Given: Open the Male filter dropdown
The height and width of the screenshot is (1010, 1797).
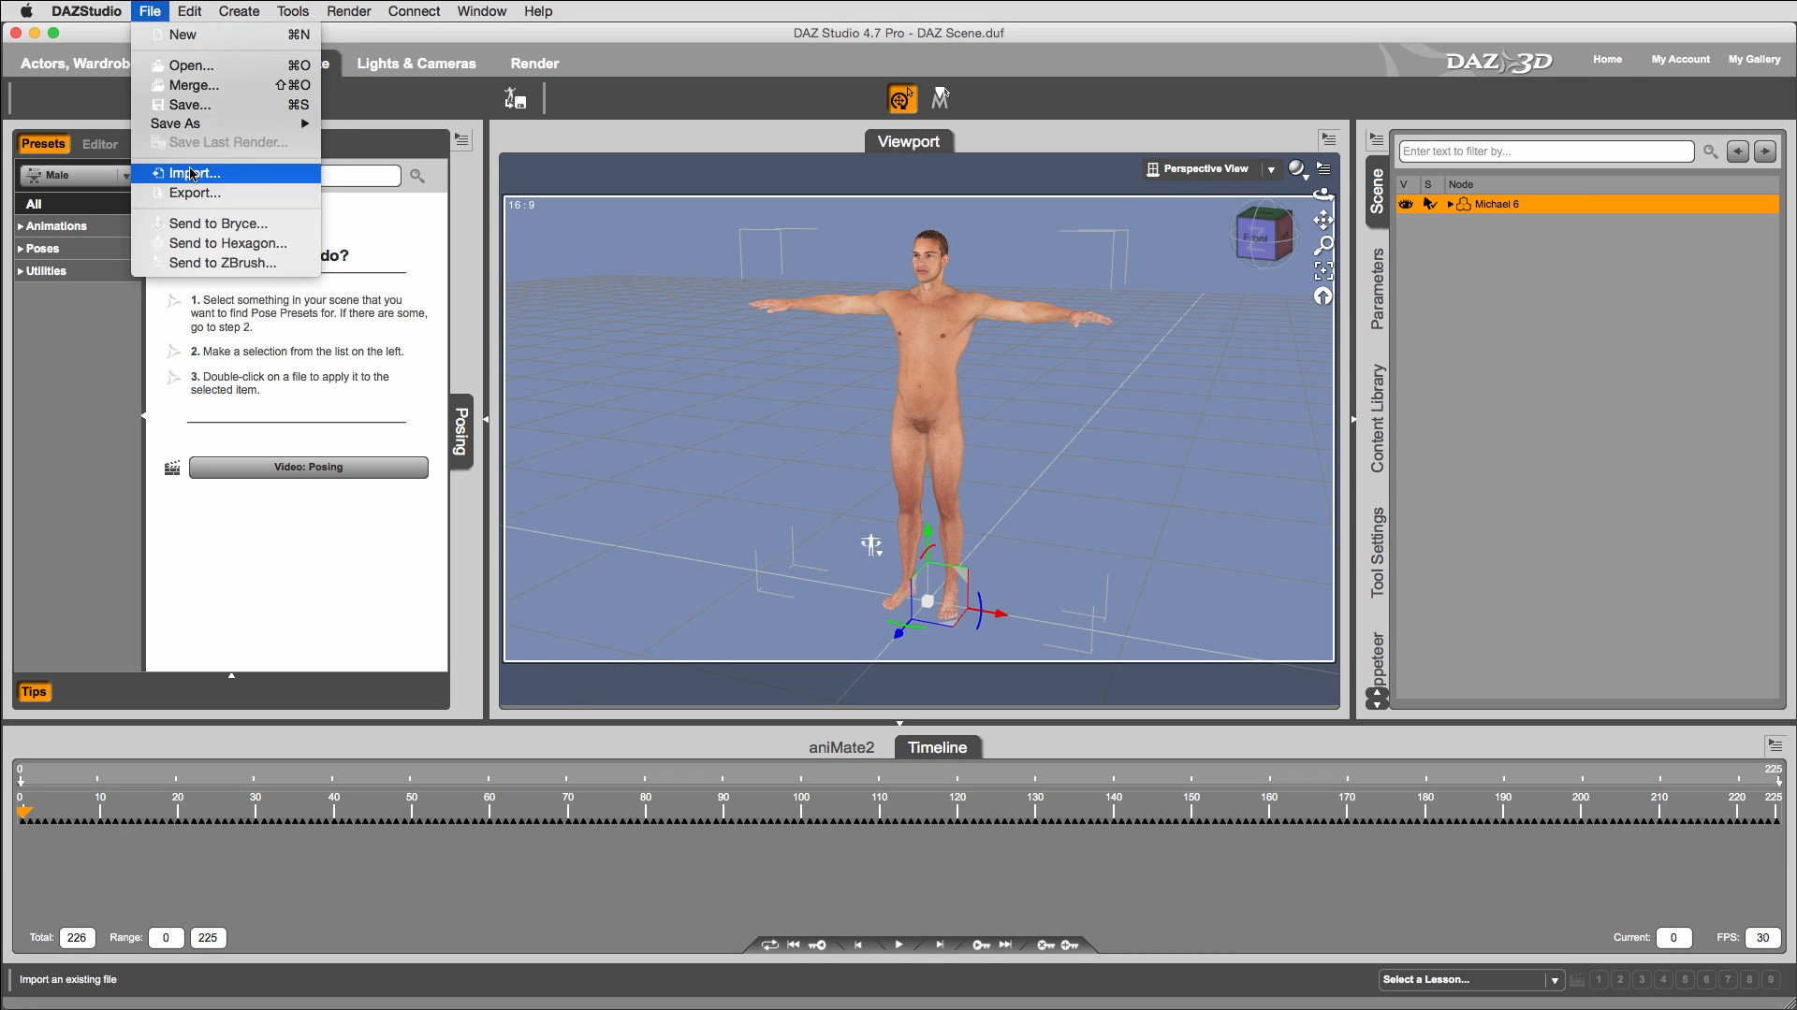Looking at the screenshot, I should (77, 176).
